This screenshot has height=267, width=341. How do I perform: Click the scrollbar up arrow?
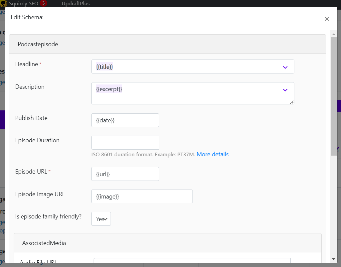click(334, 34)
